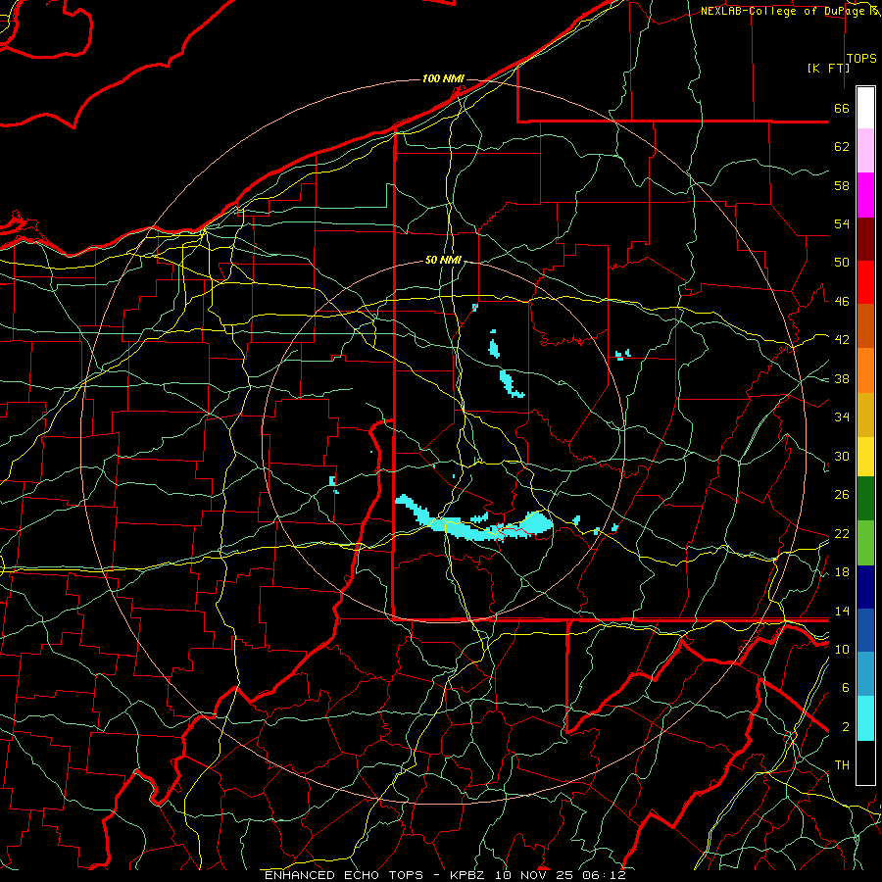Click the [K FT] units label
The height and width of the screenshot is (882, 882).
pos(828,69)
